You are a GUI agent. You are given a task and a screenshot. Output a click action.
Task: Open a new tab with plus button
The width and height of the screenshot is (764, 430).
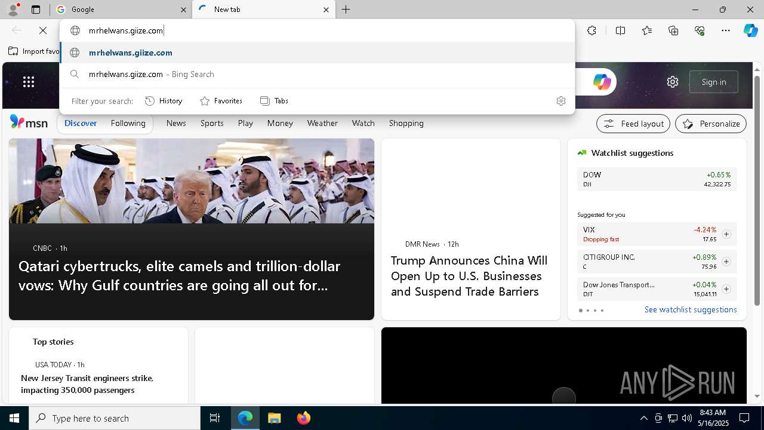tap(346, 10)
